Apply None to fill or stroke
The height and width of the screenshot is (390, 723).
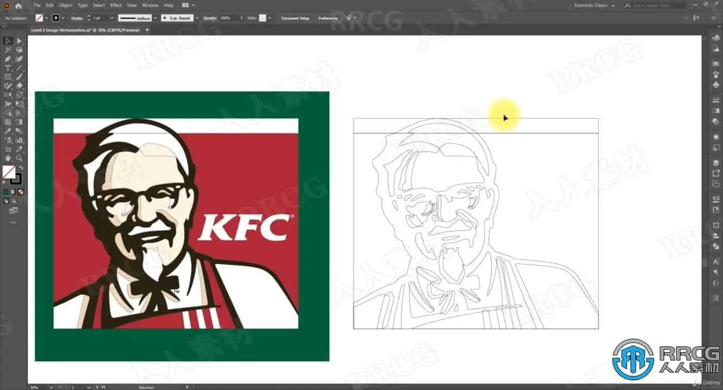click(21, 192)
